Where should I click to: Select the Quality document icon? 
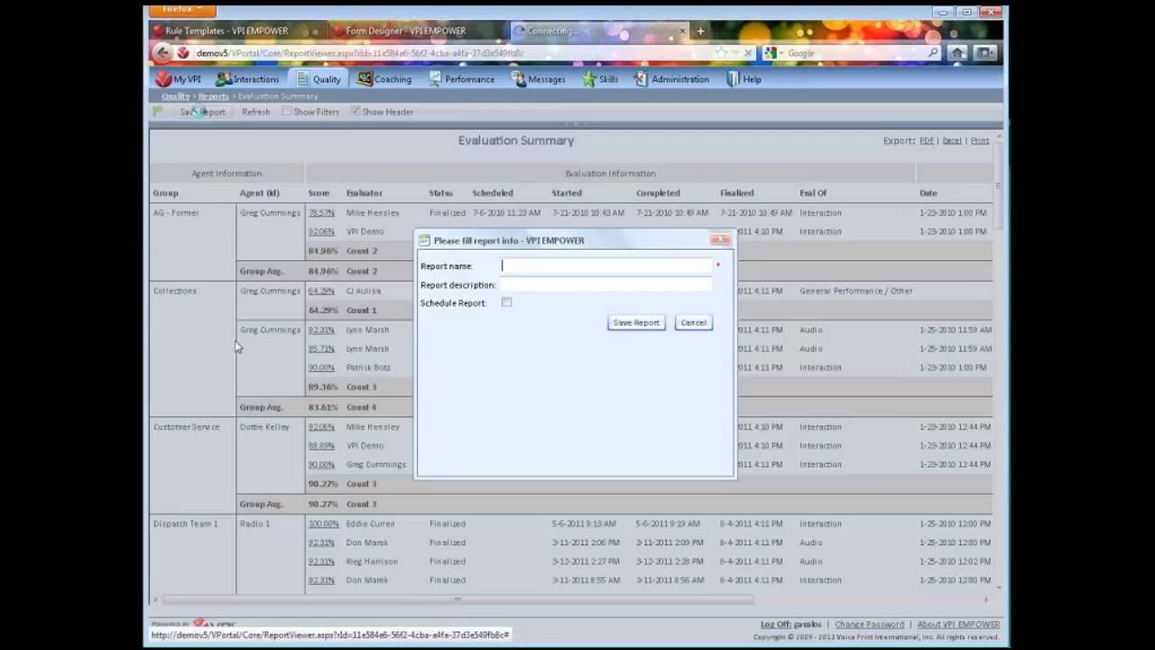point(303,79)
